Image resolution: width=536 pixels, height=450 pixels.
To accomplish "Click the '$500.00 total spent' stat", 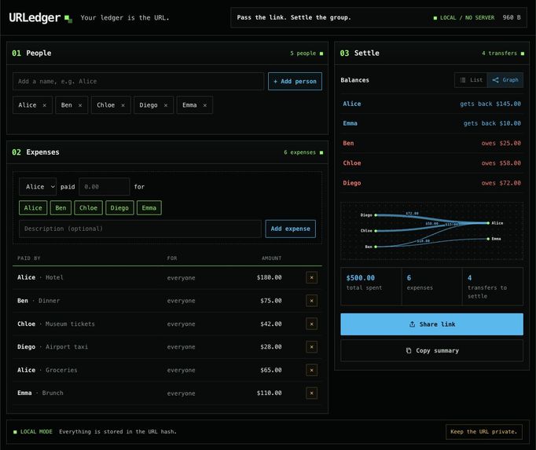I will point(371,287).
